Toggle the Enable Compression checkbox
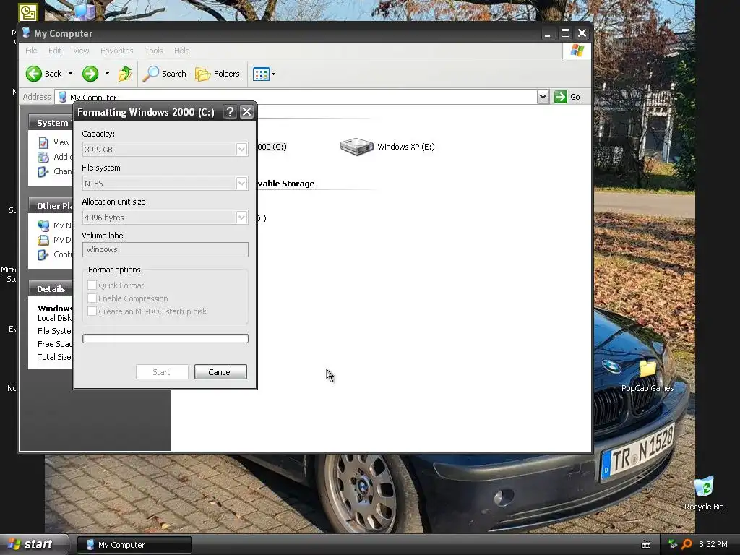 click(92, 298)
